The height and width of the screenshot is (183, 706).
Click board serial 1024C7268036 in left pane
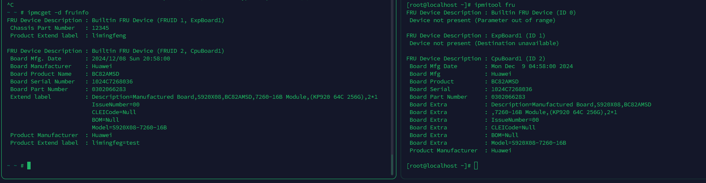[x=112, y=81]
